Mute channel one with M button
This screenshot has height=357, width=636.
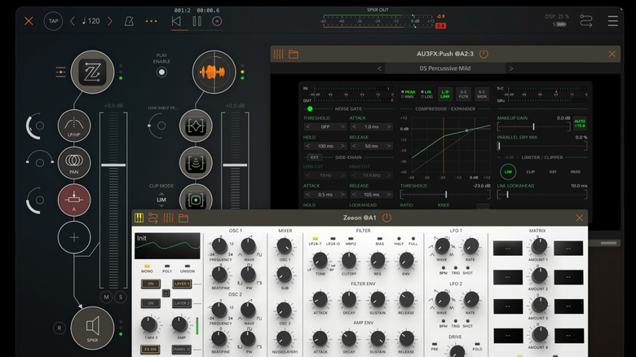(106, 297)
